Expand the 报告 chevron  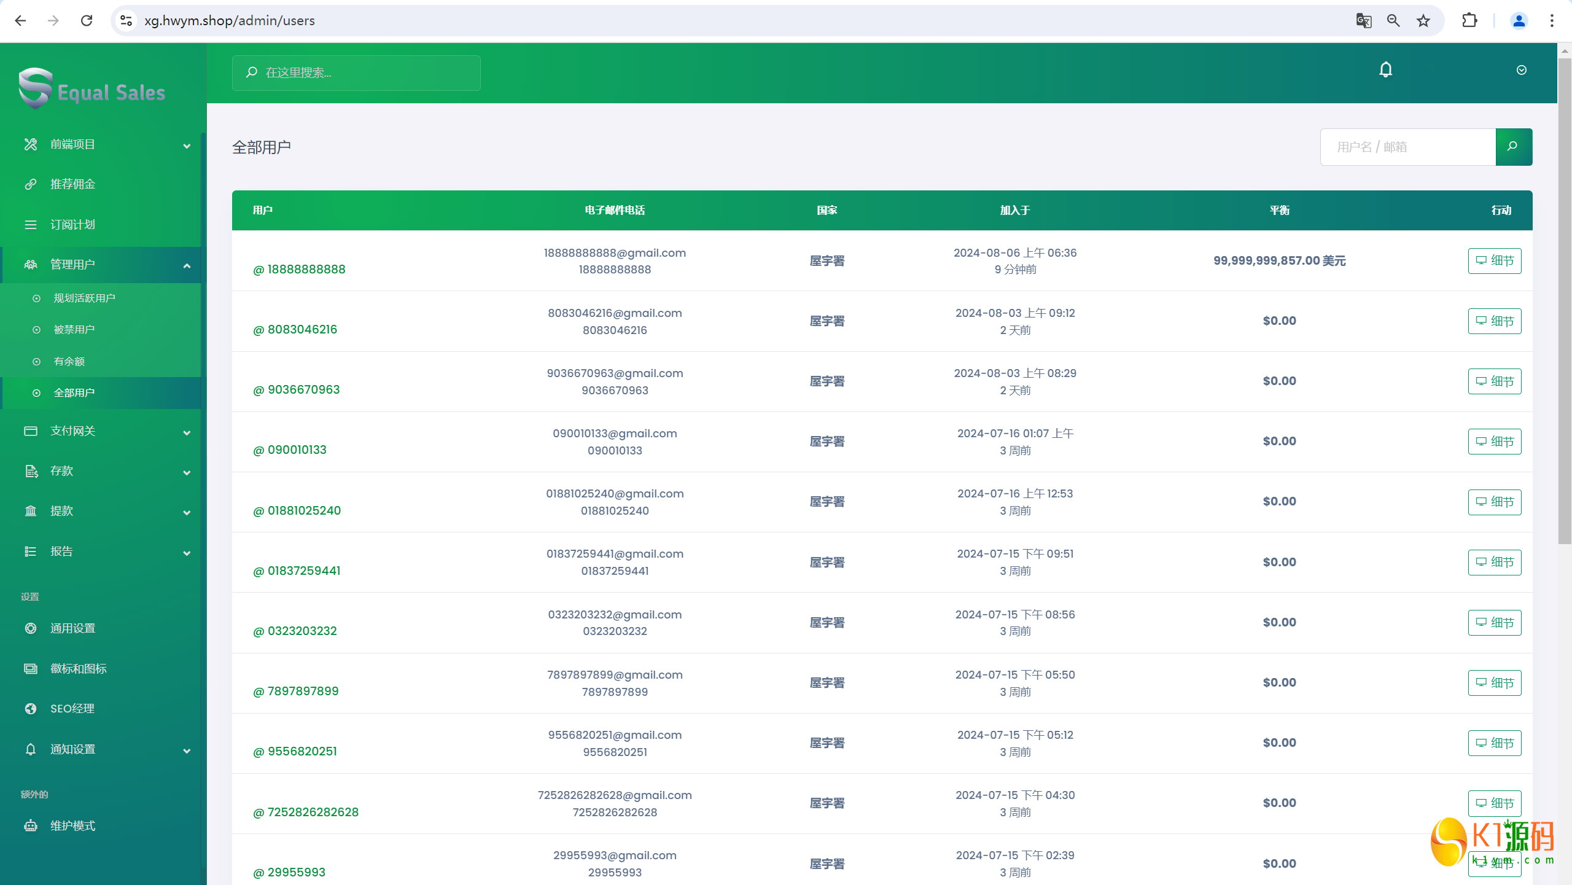click(187, 553)
